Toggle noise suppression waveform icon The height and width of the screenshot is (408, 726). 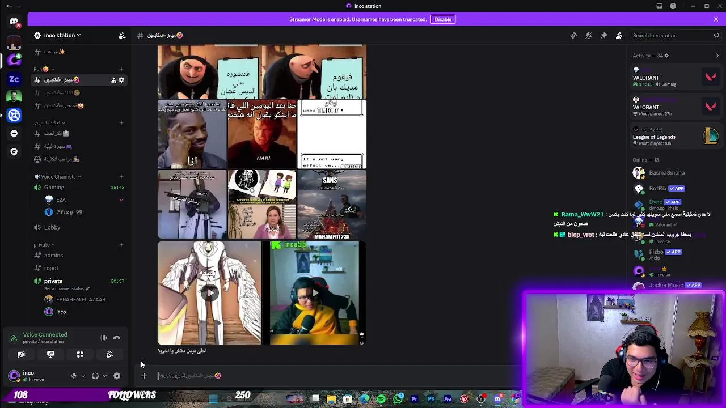[x=103, y=338]
